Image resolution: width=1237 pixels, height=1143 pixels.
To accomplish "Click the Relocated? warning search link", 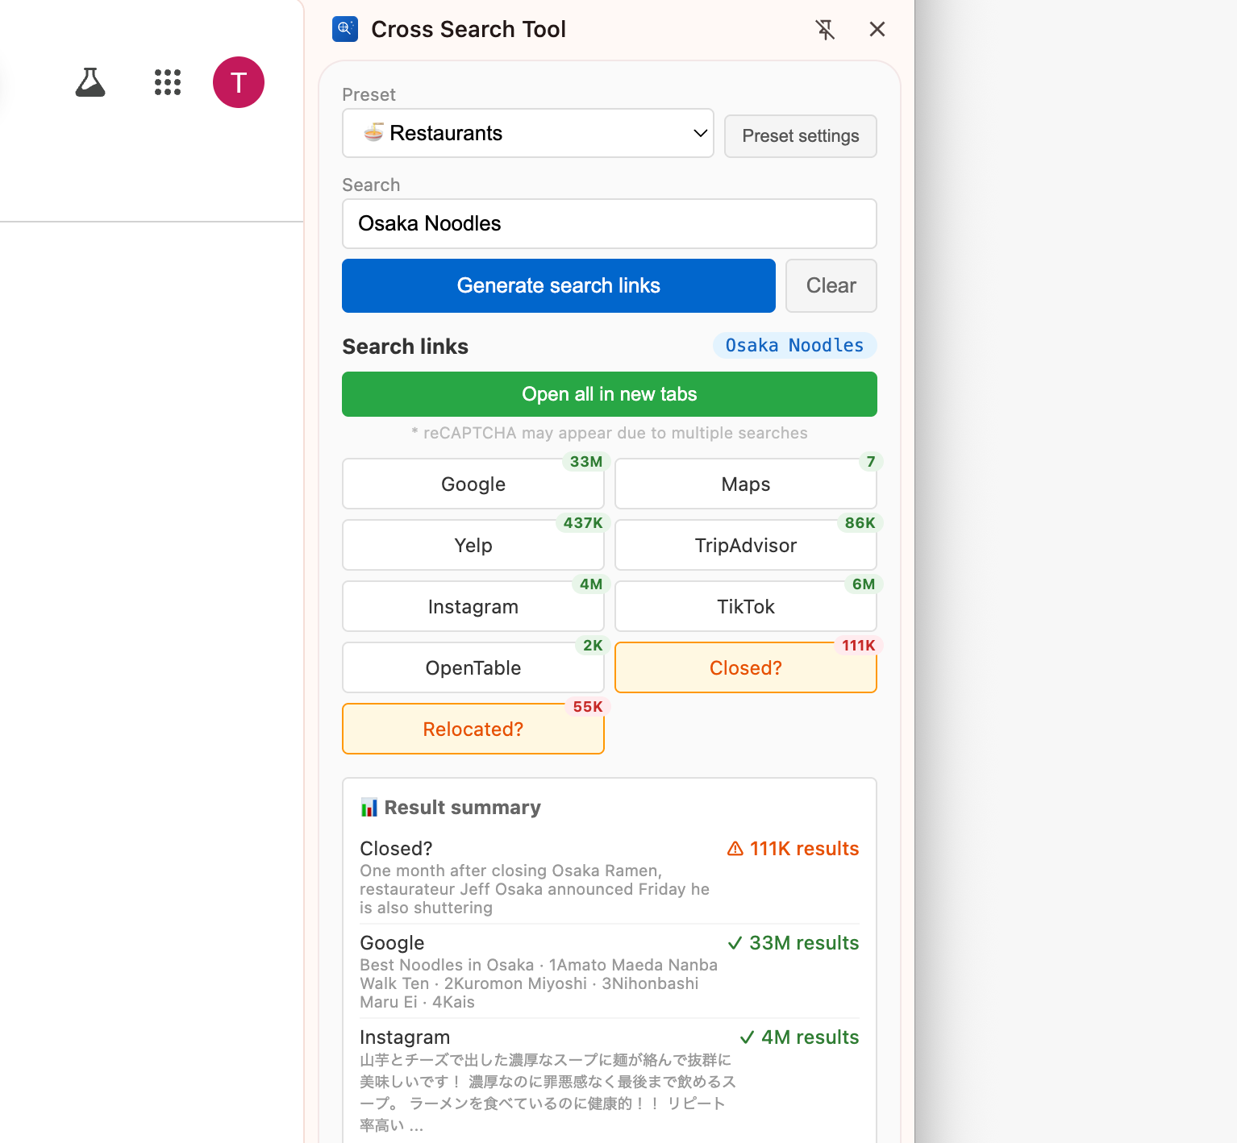I will 473,729.
